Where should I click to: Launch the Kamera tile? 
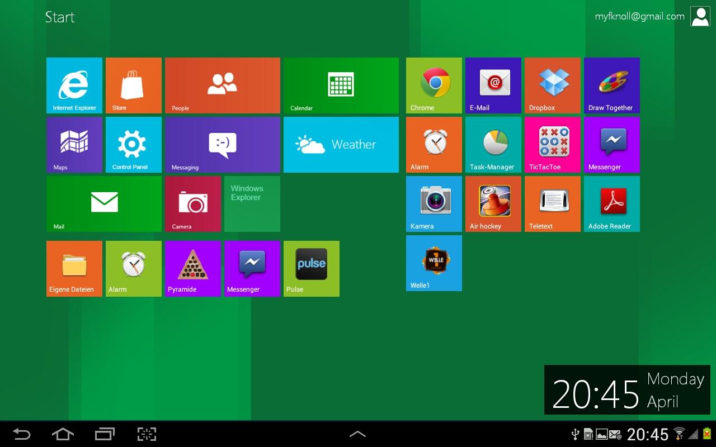(x=434, y=204)
